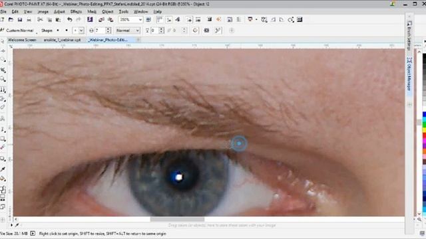The height and width of the screenshot is (239, 426).
Task: Select the Eyedropper tool in toolbox
Action: [3, 169]
